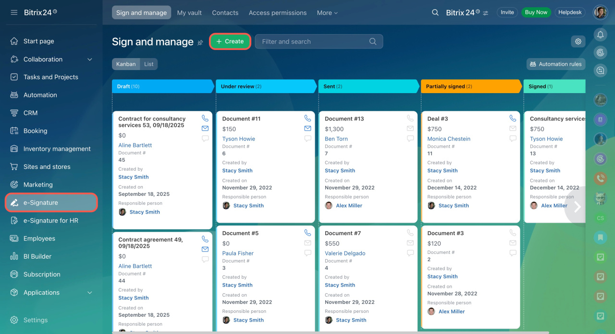Image resolution: width=615 pixels, height=334 pixels.
Task: Open Automation rules
Action: (x=555, y=64)
